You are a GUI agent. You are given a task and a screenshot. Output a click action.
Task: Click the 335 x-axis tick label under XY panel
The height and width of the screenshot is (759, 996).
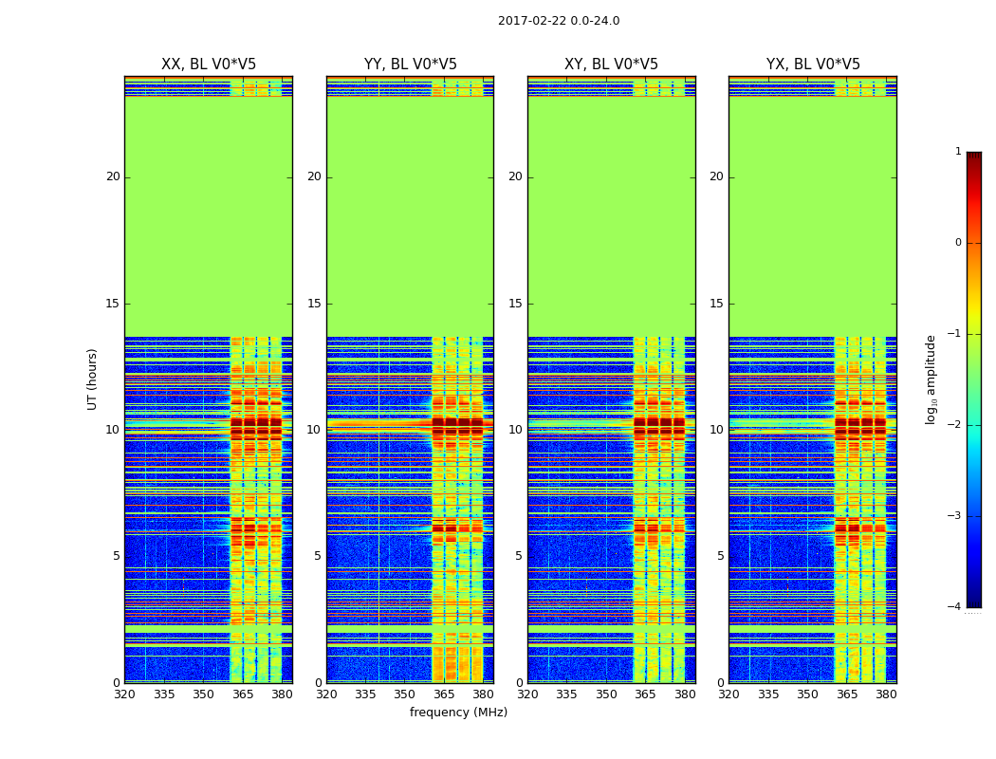coord(566,694)
